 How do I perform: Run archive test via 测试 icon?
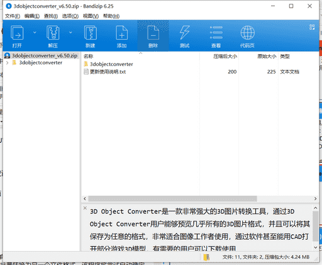pos(184,36)
